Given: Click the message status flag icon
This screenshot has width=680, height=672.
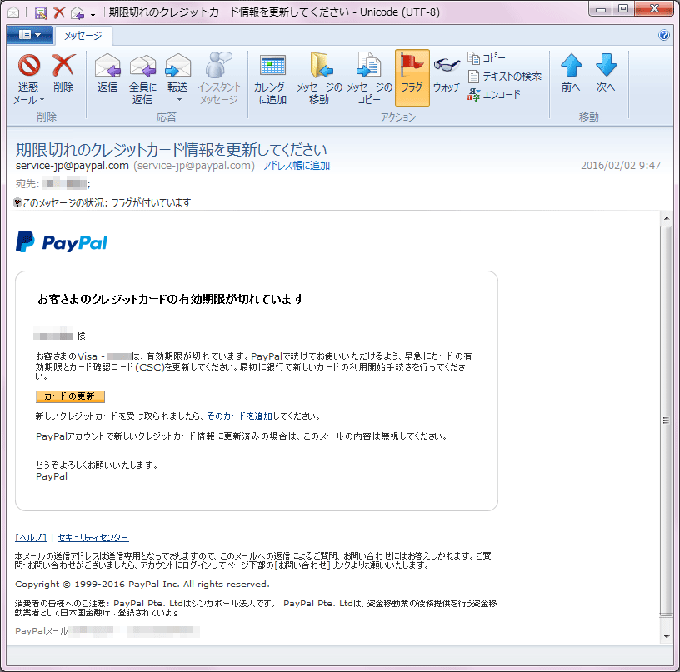Looking at the screenshot, I should point(17,202).
